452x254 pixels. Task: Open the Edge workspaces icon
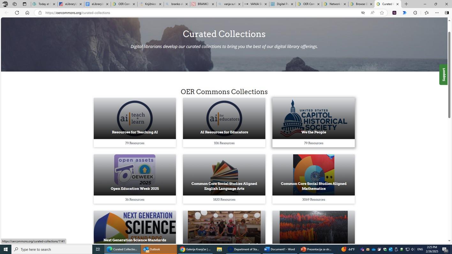15,4
